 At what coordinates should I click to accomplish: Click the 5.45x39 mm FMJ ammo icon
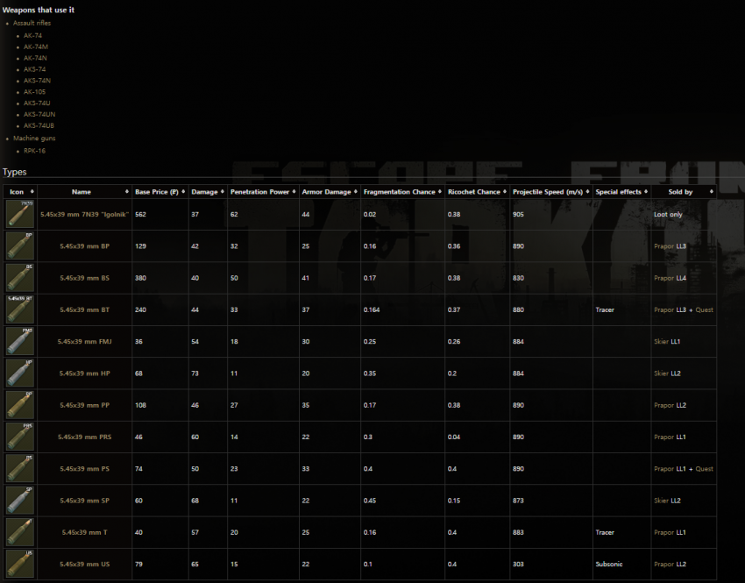pyautogui.click(x=19, y=341)
